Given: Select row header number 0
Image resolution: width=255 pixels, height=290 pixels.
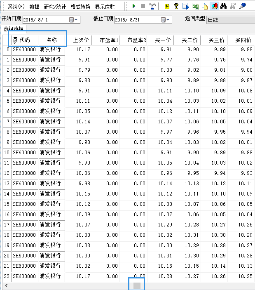Looking at the screenshot, I should click(x=7, y=50).
